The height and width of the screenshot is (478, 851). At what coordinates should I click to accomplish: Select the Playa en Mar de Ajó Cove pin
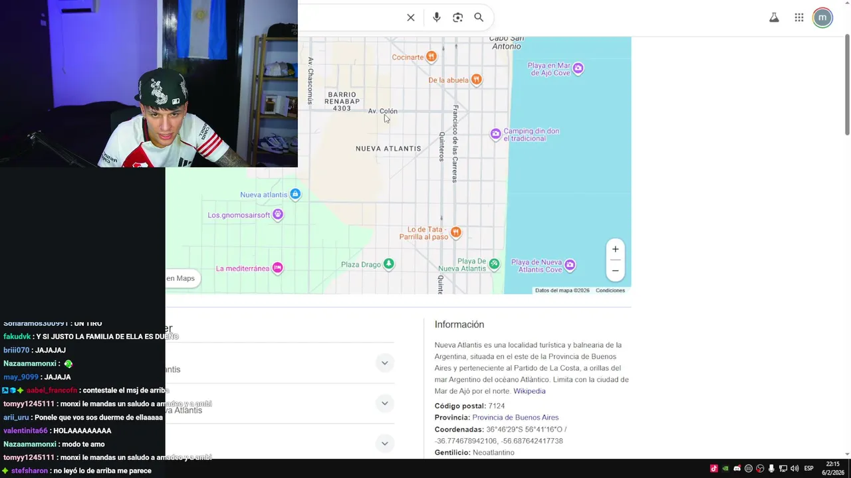click(x=578, y=68)
